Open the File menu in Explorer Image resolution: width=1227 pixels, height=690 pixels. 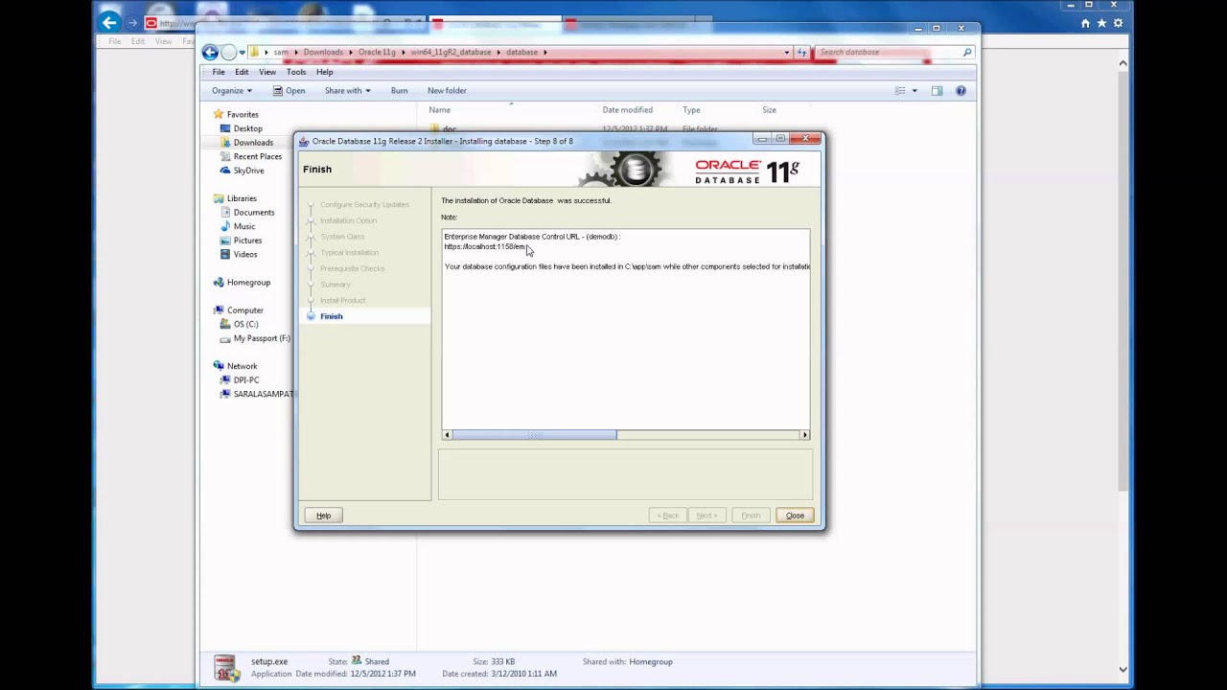pos(219,72)
